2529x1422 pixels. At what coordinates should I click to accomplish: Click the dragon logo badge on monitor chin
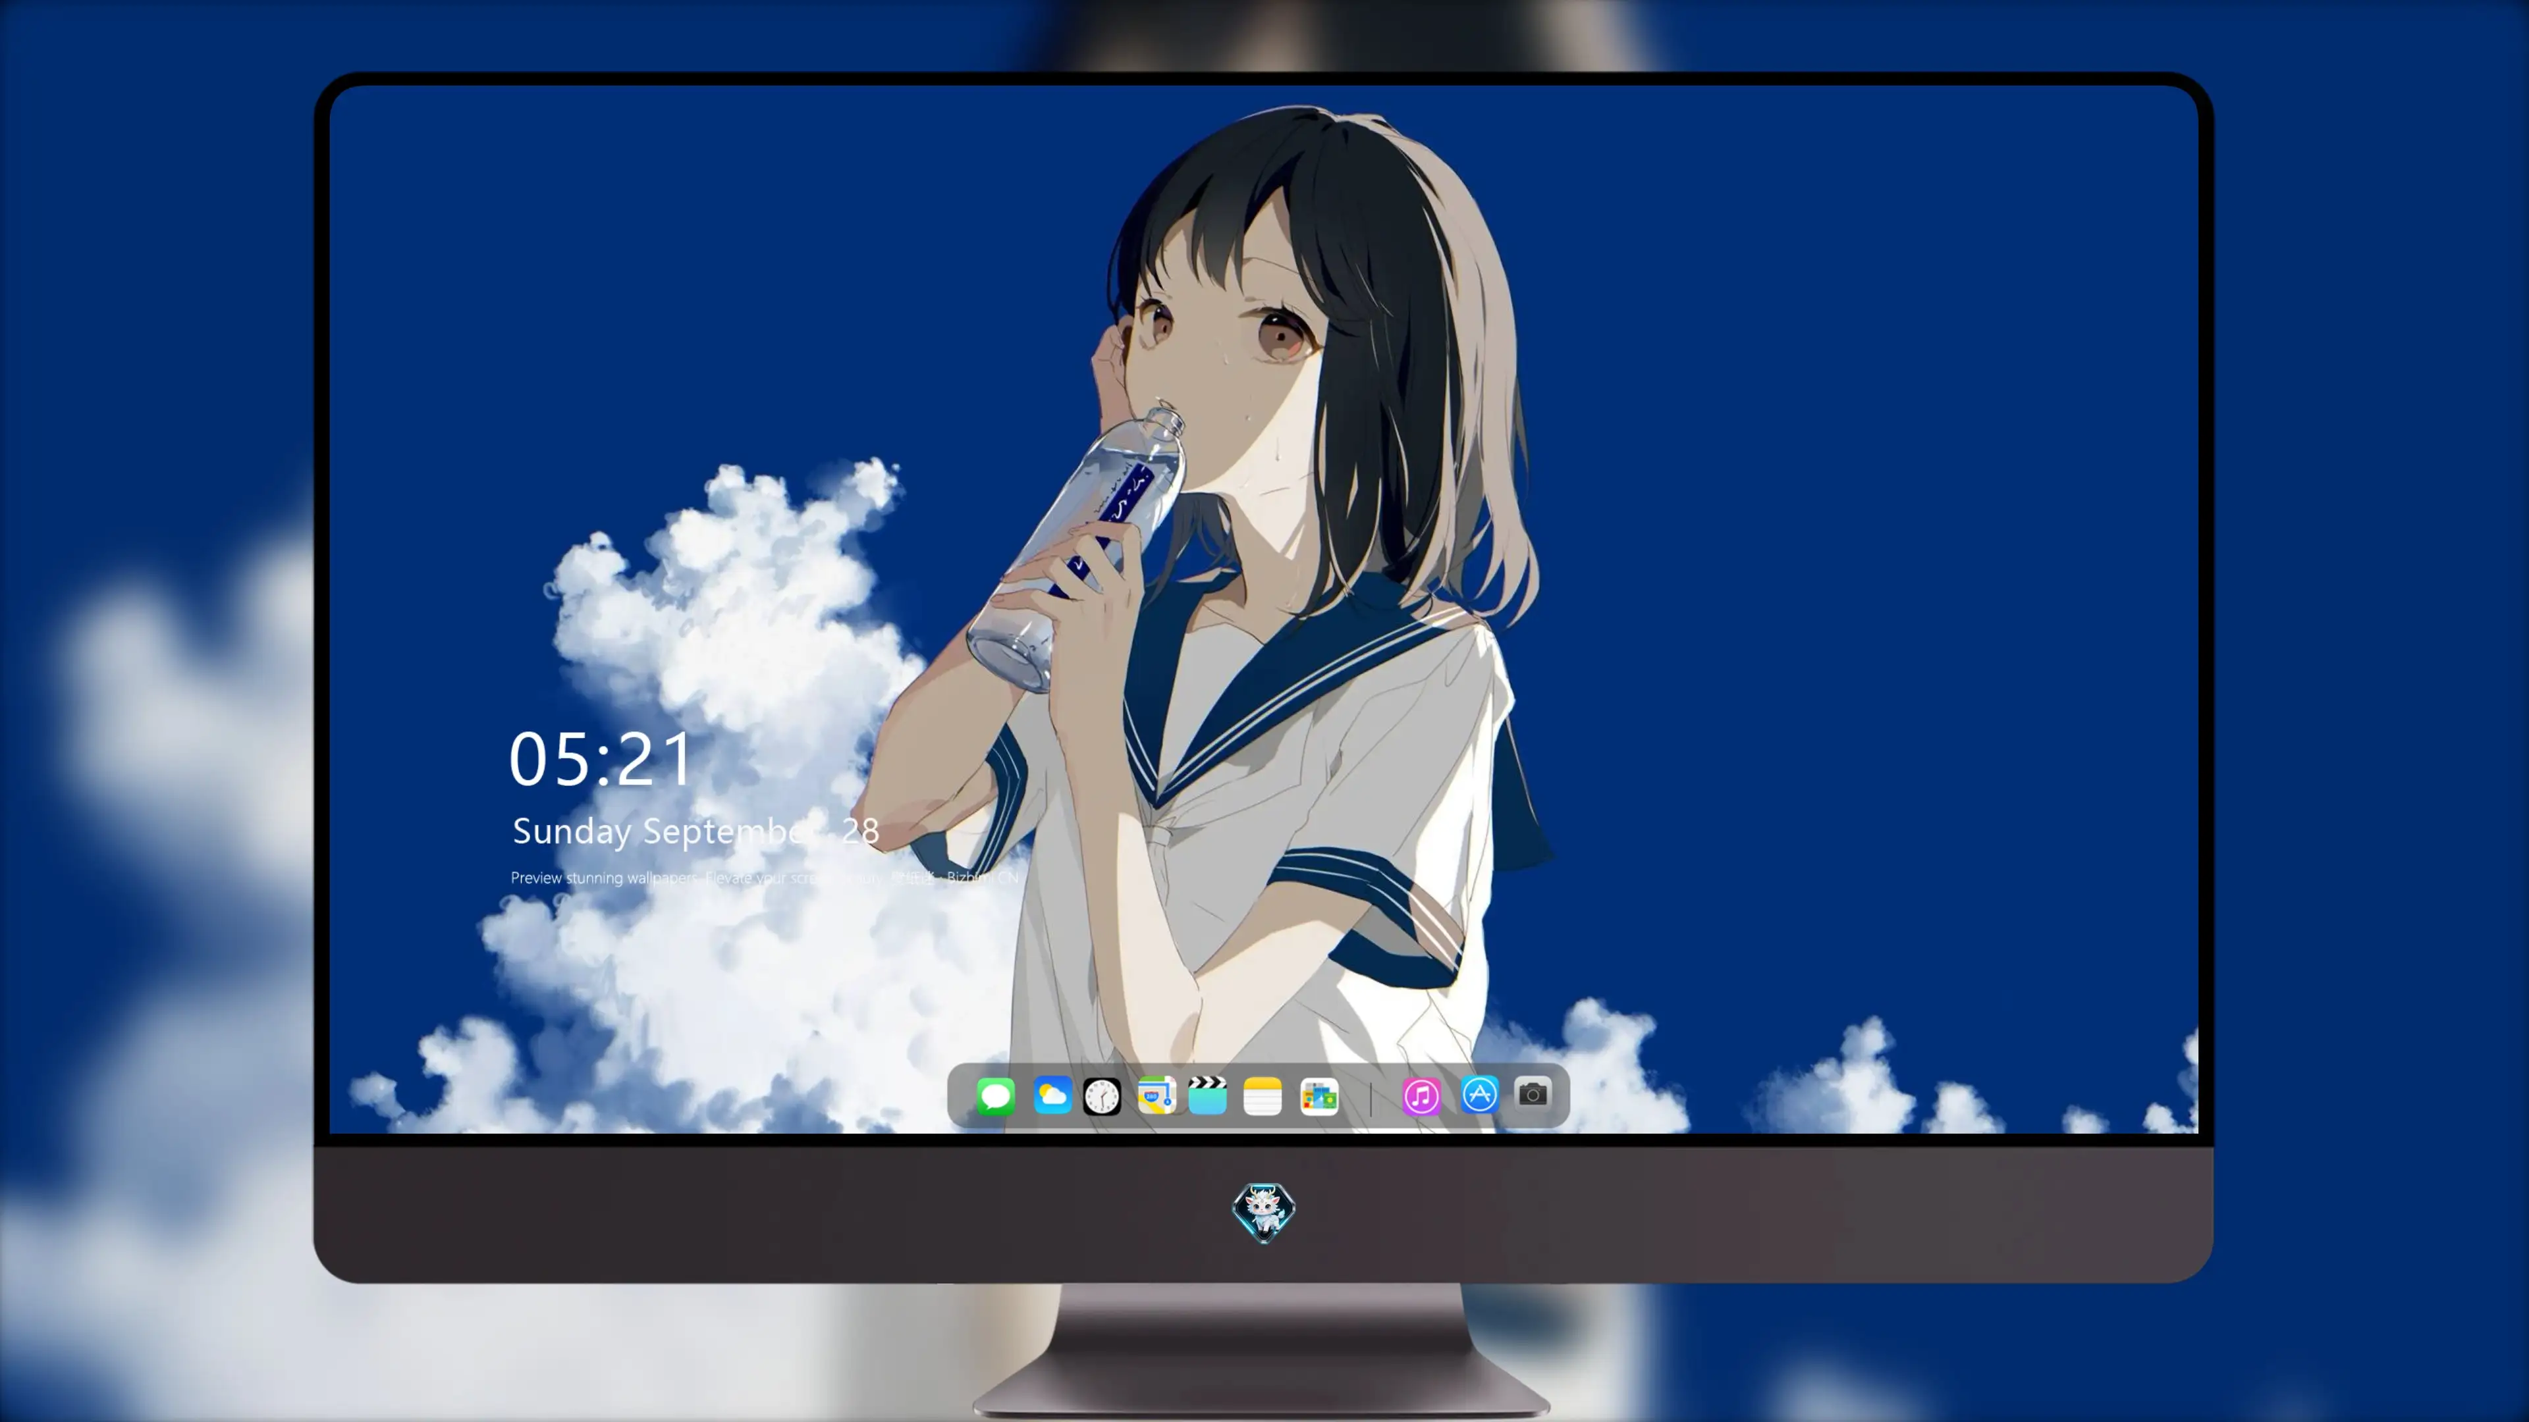[x=1264, y=1213]
